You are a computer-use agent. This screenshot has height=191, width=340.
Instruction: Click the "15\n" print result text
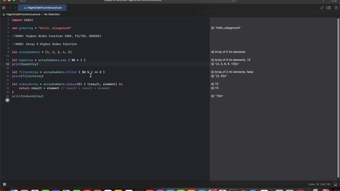(x=219, y=96)
